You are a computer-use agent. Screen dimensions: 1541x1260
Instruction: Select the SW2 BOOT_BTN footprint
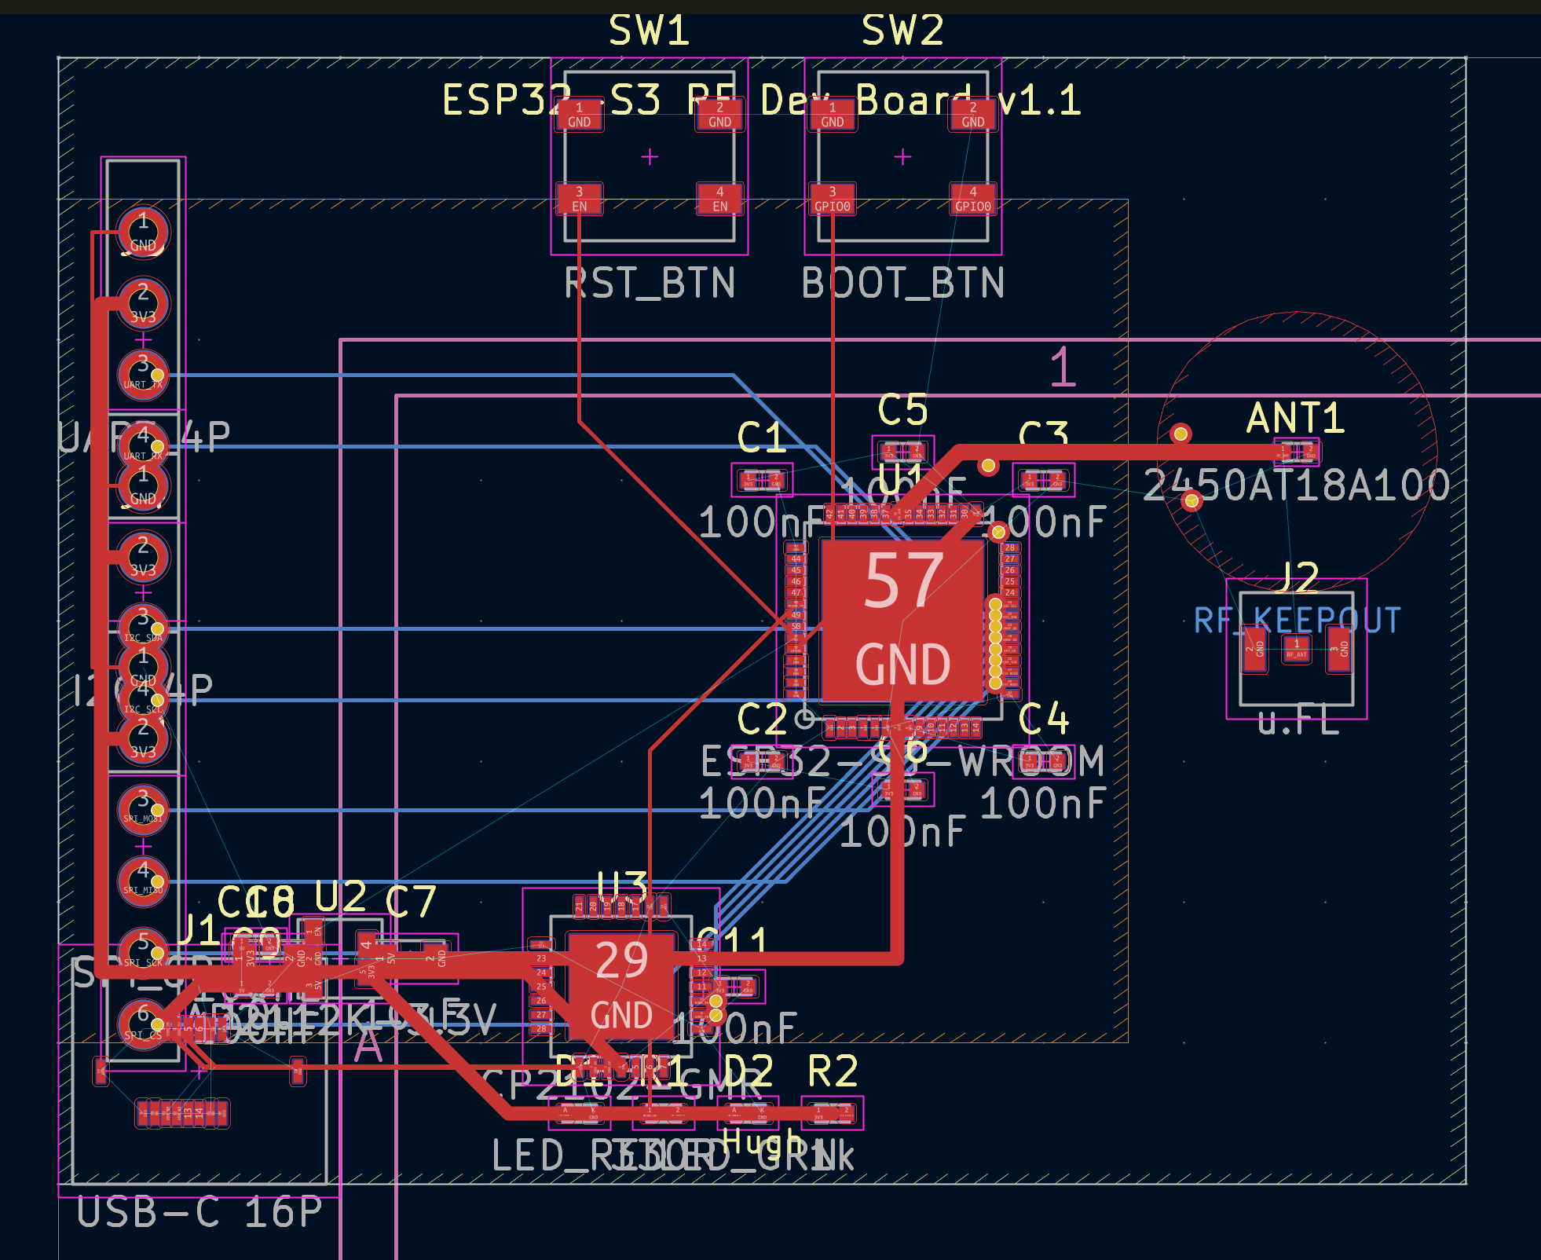(902, 156)
